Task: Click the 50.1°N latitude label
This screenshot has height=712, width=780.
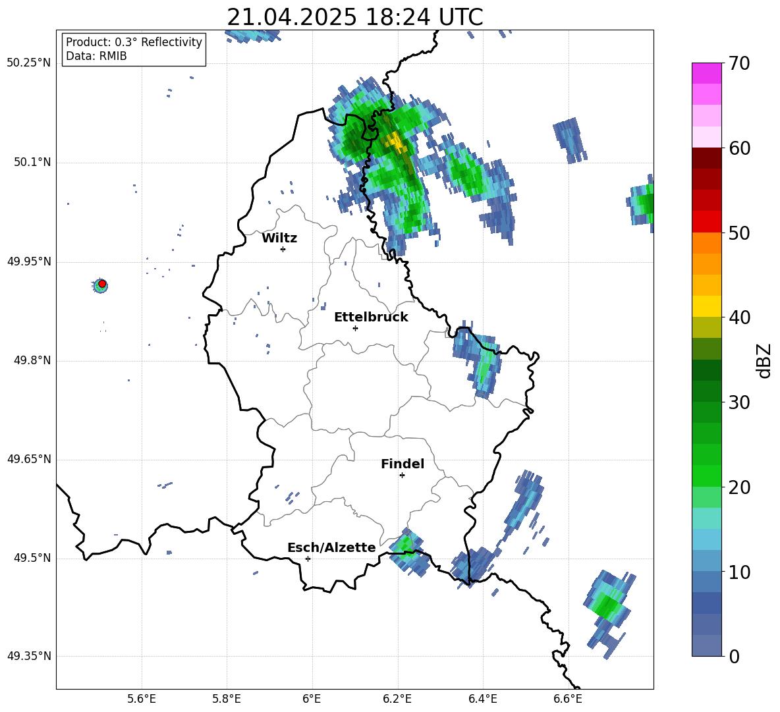Action: click(32, 163)
